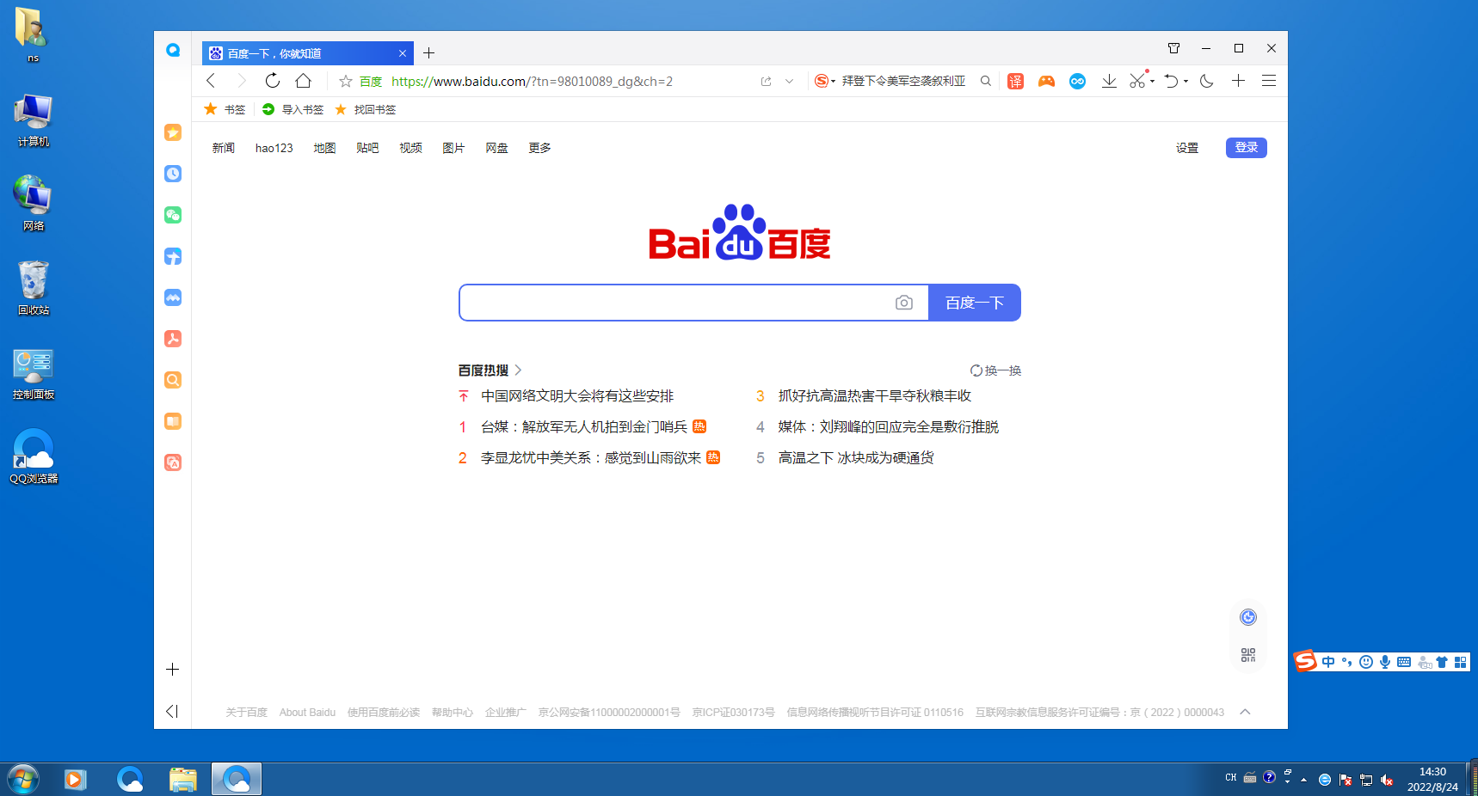Open 中国网络文明大会将有这些安排 headline
The width and height of the screenshot is (1478, 796).
(577, 395)
